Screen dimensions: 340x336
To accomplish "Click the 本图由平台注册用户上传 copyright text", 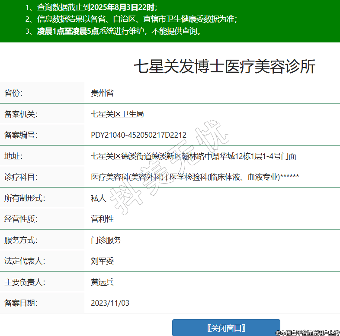I will pos(308,333).
